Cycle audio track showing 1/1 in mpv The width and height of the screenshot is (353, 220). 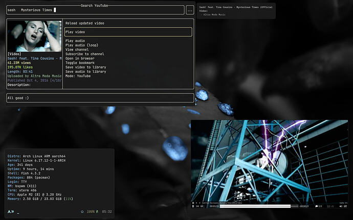pyautogui.click(x=319, y=206)
